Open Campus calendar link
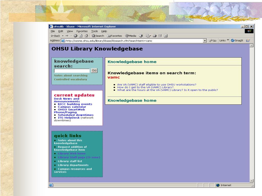 coord(72,107)
